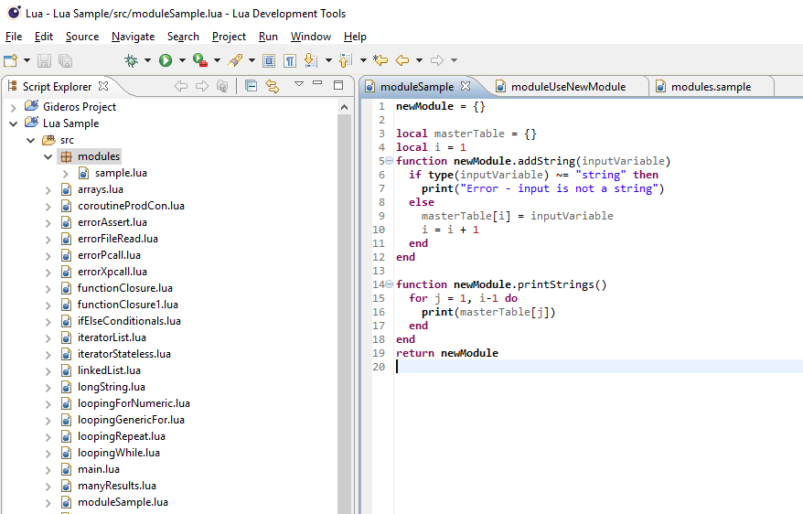
Task: Click Script Explorer forward arrow icon
Action: coord(202,86)
